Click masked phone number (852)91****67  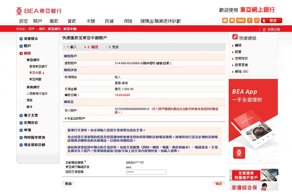pos(135,163)
